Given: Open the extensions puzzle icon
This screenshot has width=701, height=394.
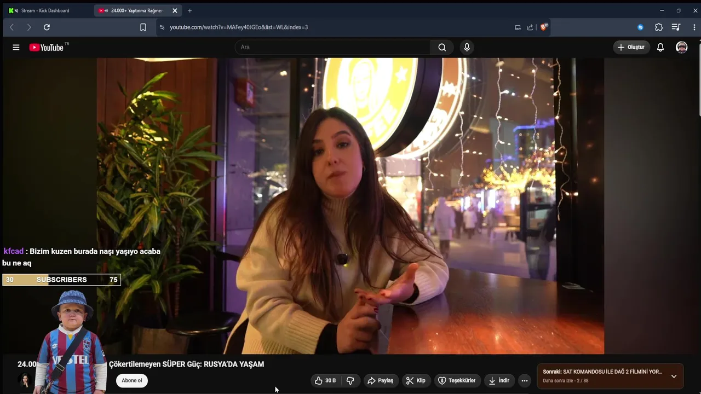Looking at the screenshot, I should (659, 27).
